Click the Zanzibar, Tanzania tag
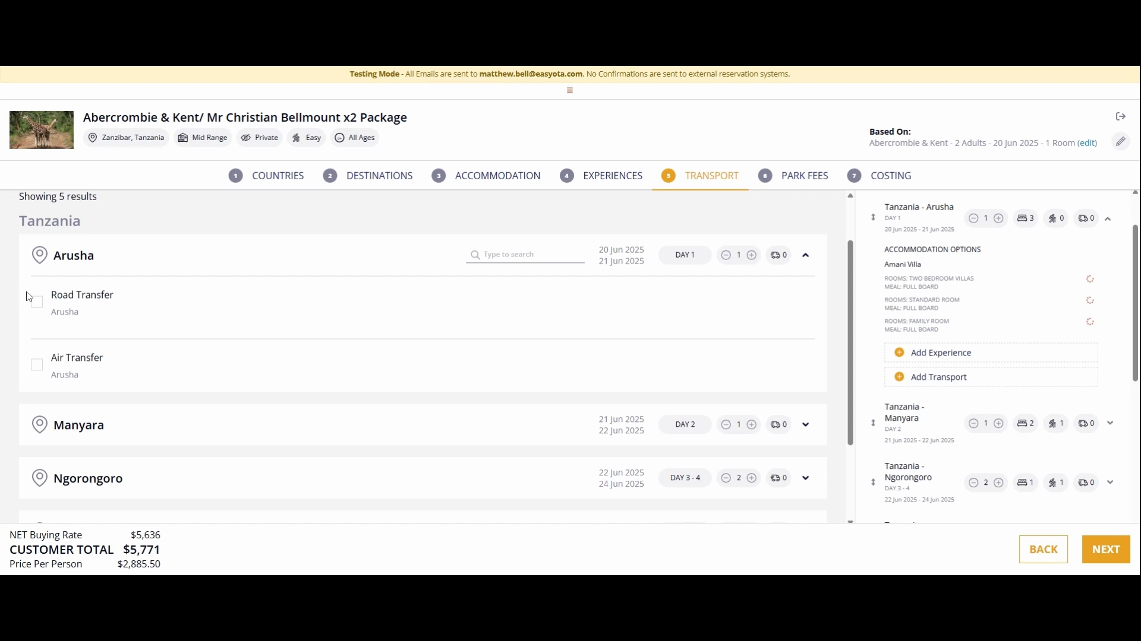Viewport: 1141px width, 641px height. coord(126,138)
